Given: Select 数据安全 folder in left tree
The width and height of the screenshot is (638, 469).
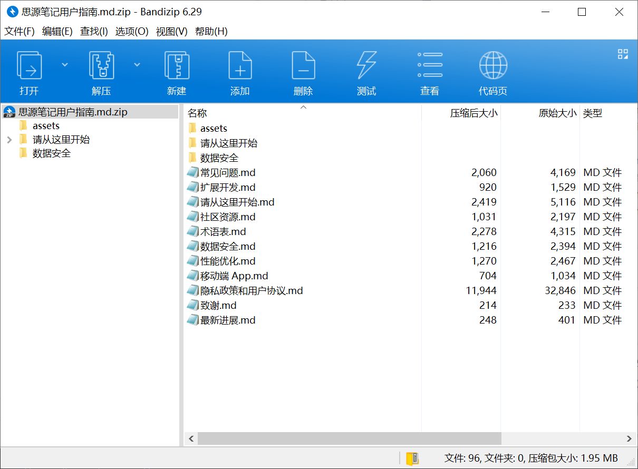Looking at the screenshot, I should (x=52, y=153).
